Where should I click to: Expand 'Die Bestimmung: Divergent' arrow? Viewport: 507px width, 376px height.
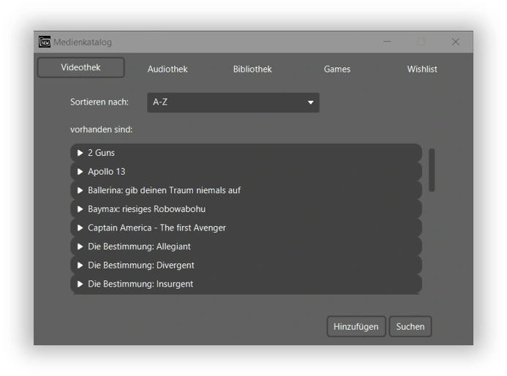click(80, 266)
